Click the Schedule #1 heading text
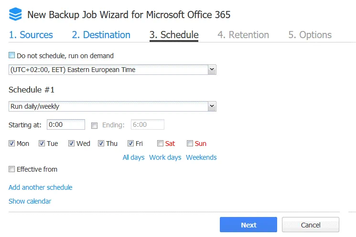This screenshot has width=356, height=237. 32,90
